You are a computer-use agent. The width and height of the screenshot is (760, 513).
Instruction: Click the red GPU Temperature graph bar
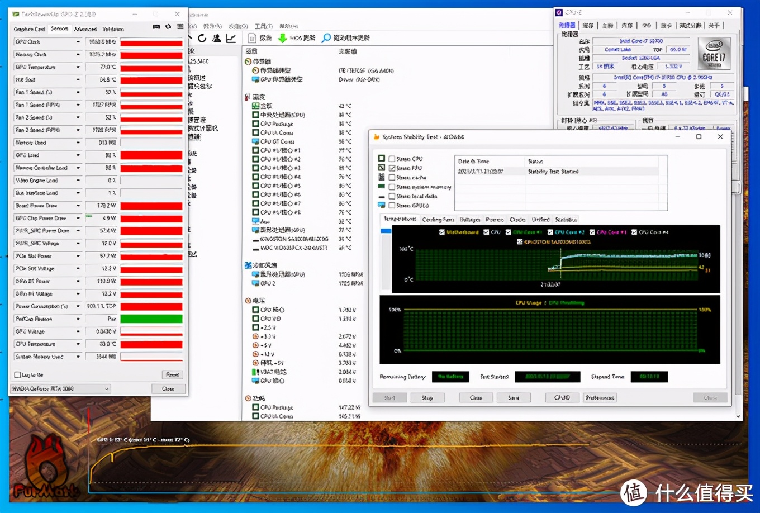[x=151, y=67]
